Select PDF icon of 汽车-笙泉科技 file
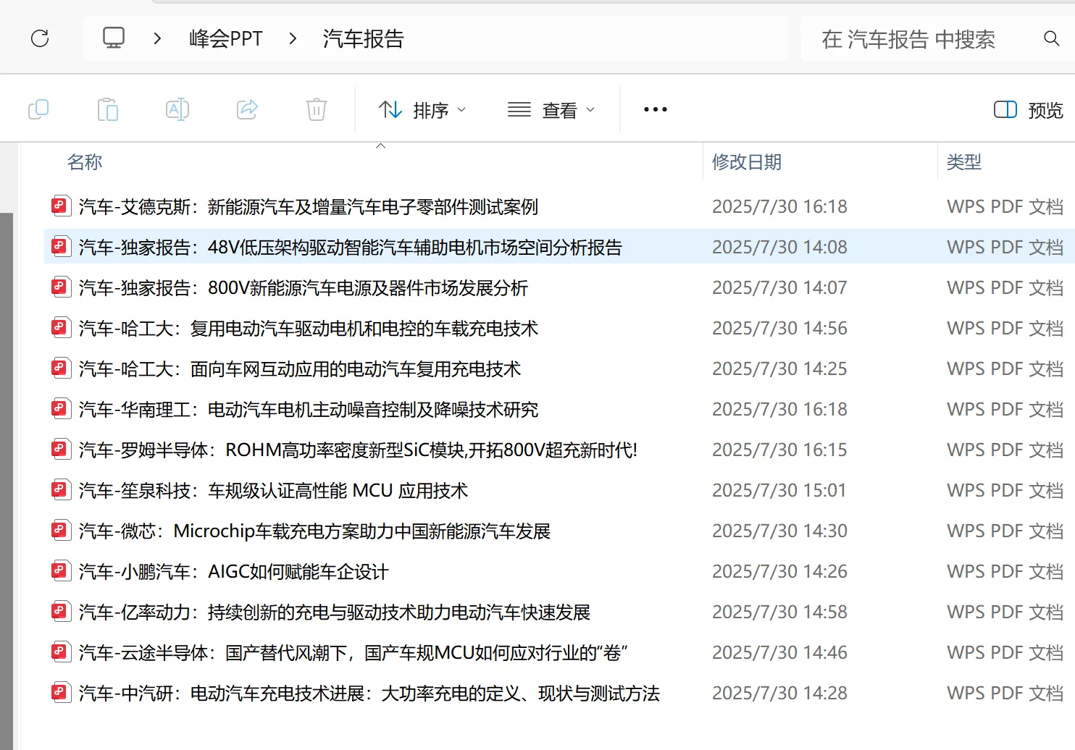Image resolution: width=1075 pixels, height=750 pixels. [x=60, y=490]
